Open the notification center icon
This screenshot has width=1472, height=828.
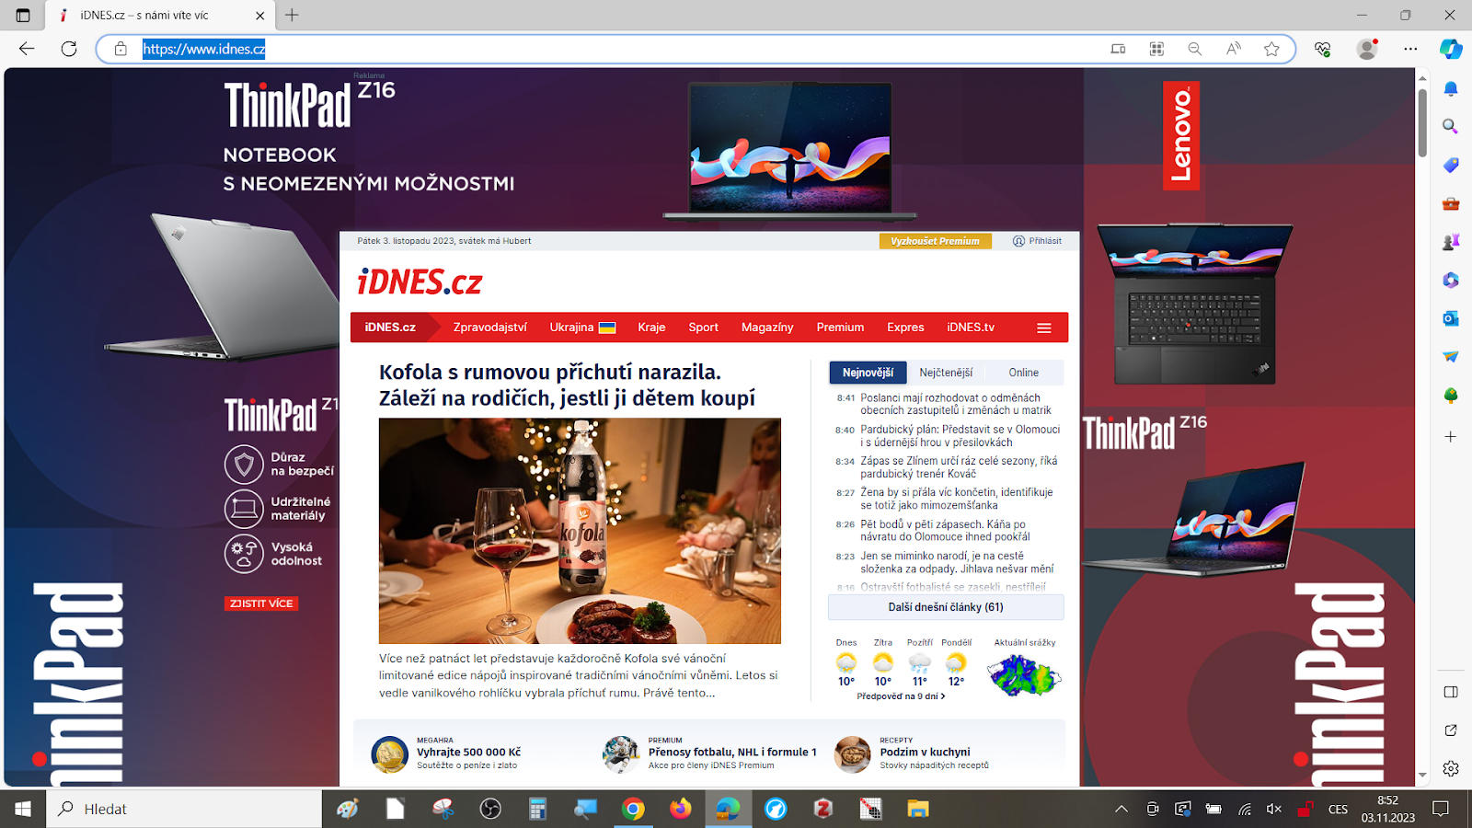coord(1441,809)
